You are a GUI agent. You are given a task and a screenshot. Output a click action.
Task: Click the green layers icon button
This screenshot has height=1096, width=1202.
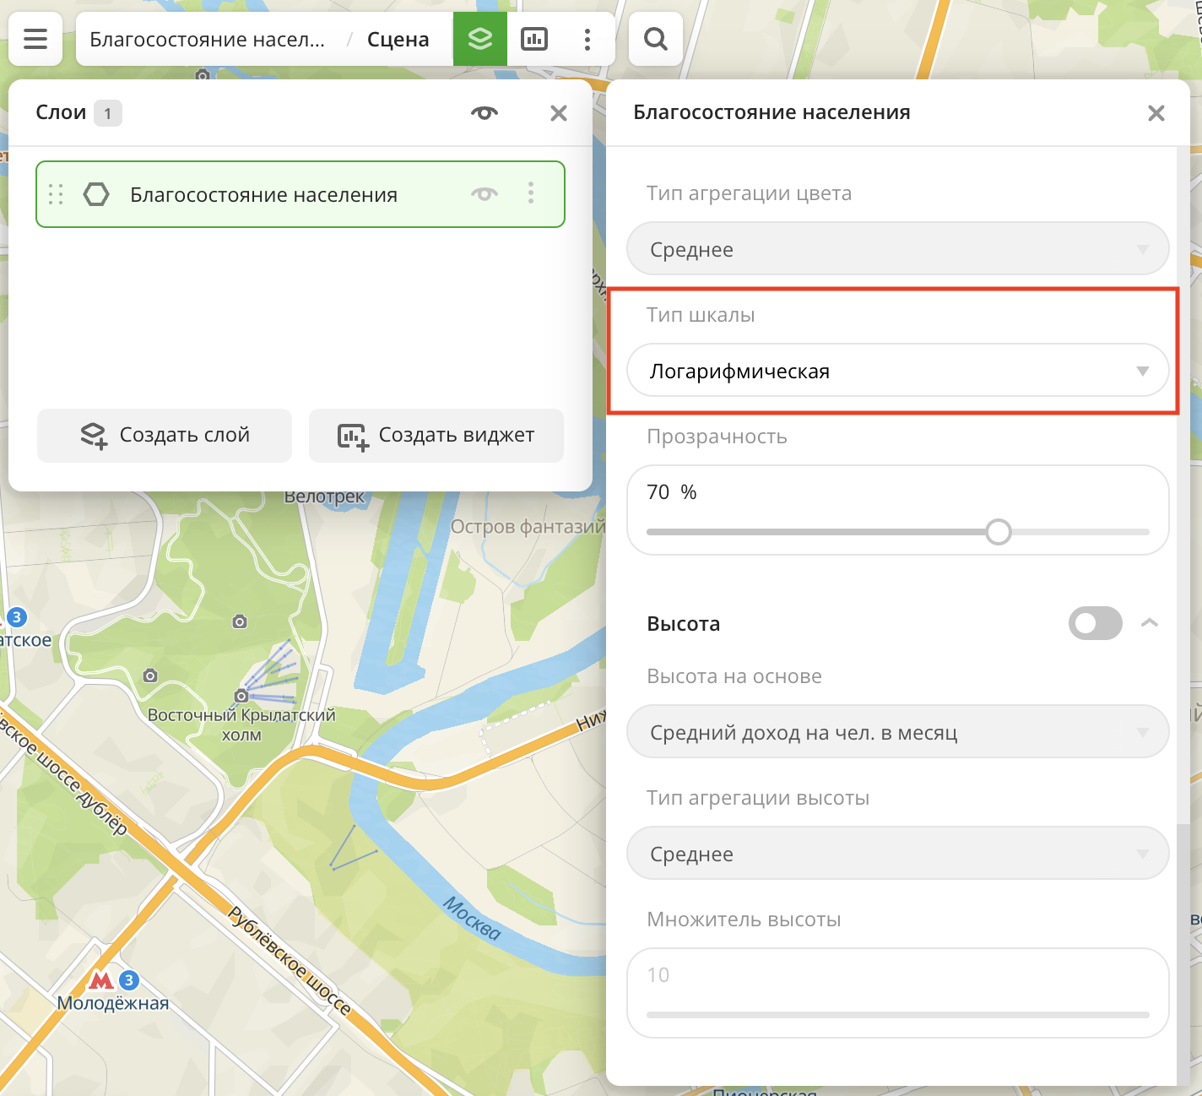[480, 39]
